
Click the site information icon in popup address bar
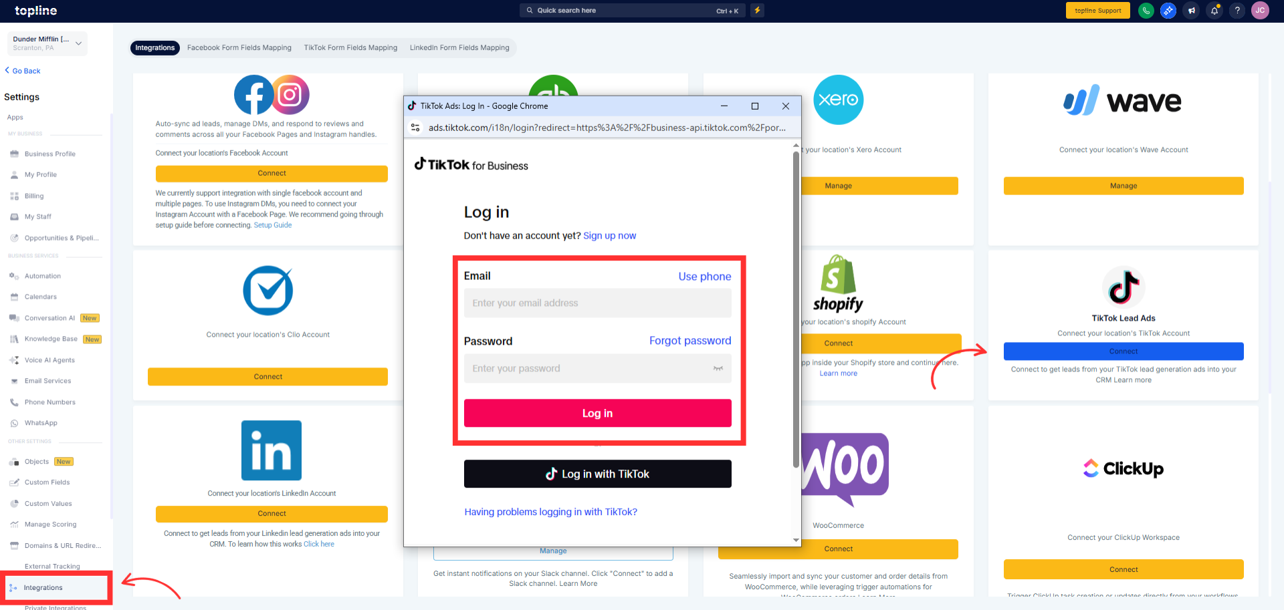coord(415,128)
